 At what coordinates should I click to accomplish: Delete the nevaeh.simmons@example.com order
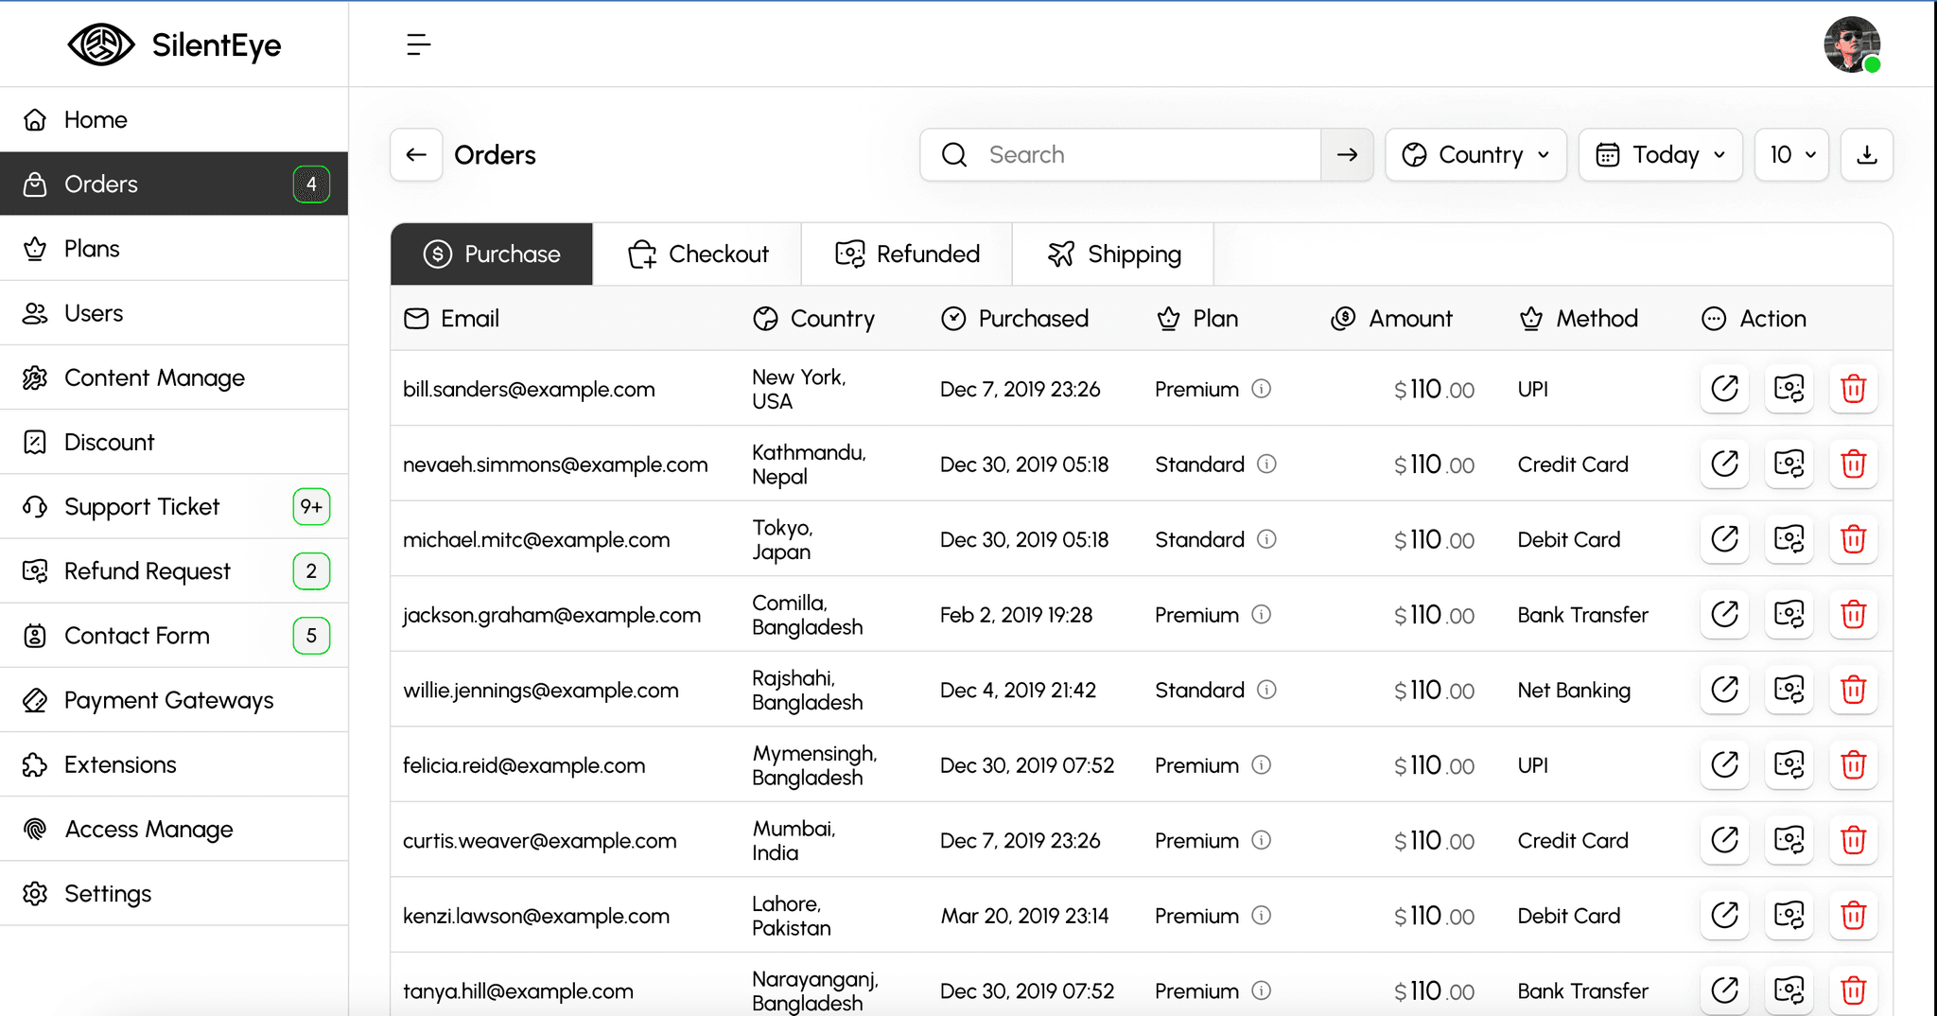point(1854,464)
